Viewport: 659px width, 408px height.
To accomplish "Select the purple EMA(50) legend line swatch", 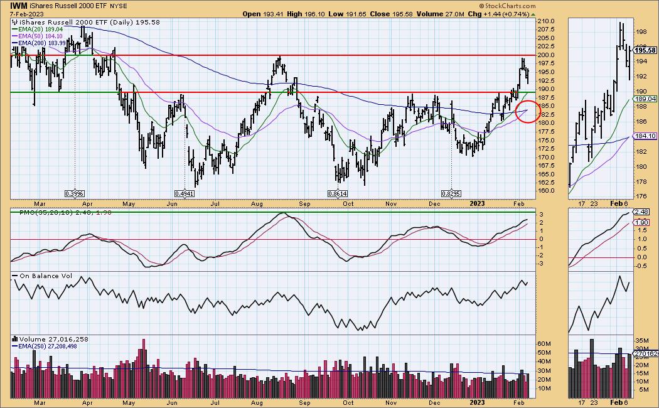I will pos(14,36).
